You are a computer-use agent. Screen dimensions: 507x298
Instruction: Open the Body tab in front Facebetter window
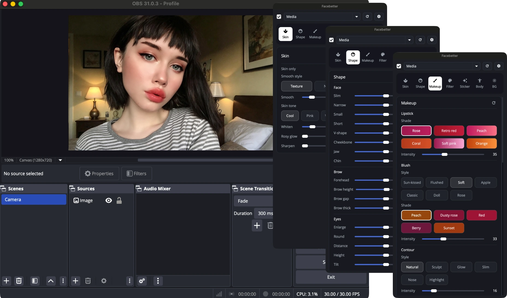pyautogui.click(x=479, y=83)
